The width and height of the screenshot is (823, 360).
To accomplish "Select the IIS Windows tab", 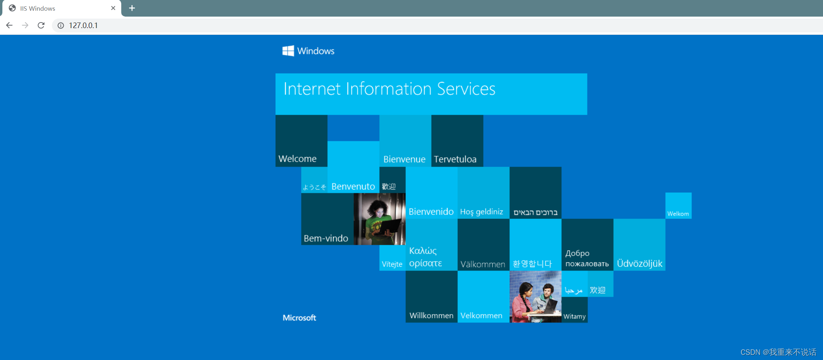I will click(x=62, y=8).
